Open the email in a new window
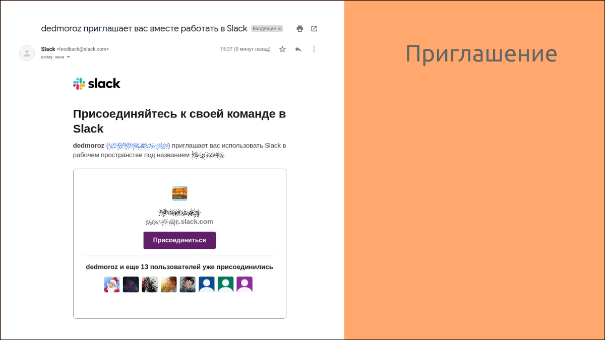Screen dimensions: 605x340 pos(314,29)
